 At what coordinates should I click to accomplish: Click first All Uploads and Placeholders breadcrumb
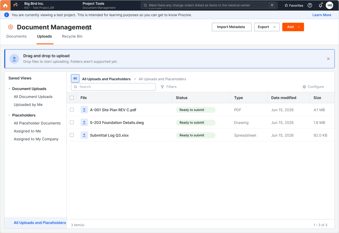106,79
